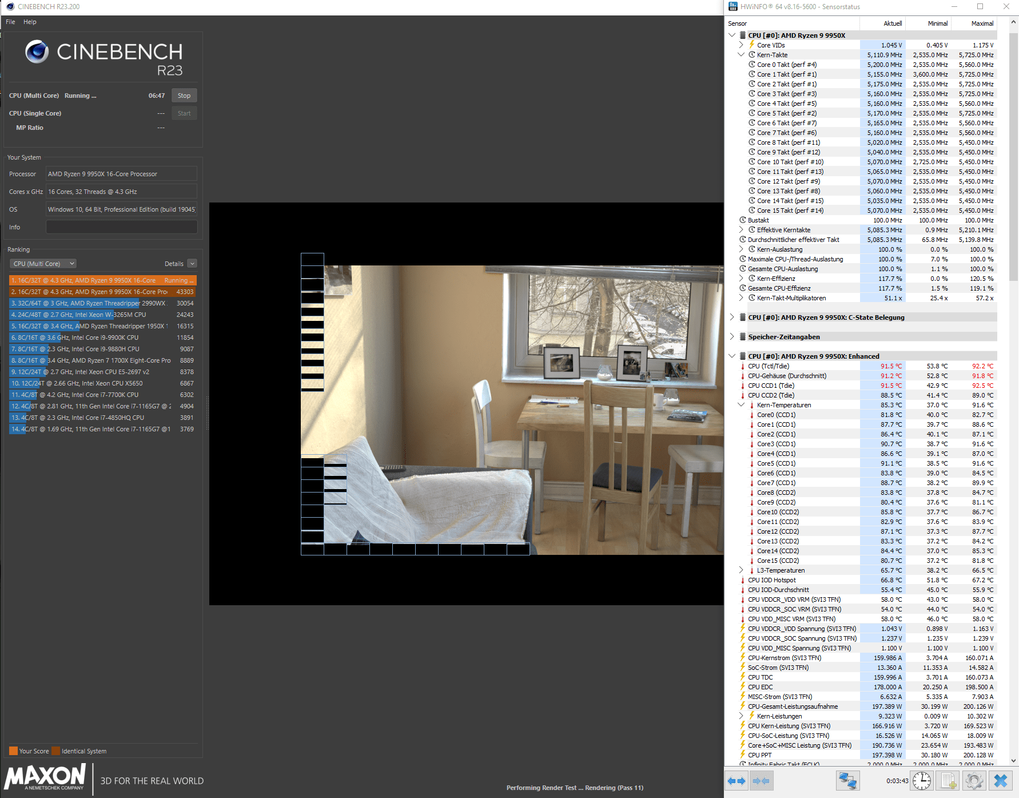Expand the Speicher-Zeitangaben group

point(732,337)
